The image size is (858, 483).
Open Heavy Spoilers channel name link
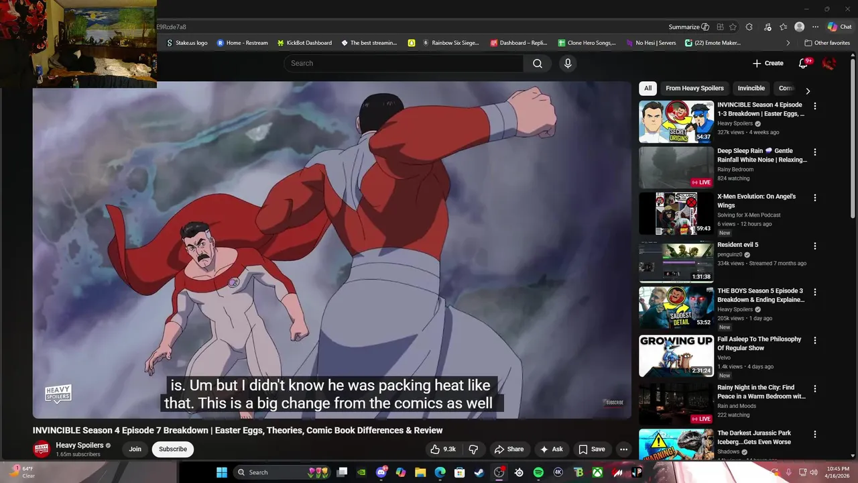79,445
